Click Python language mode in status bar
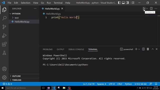The height and width of the screenshot is (90, 160). click(128, 84)
